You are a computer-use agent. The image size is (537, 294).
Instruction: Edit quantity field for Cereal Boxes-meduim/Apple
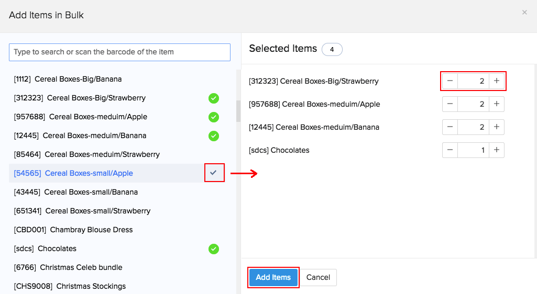click(473, 104)
